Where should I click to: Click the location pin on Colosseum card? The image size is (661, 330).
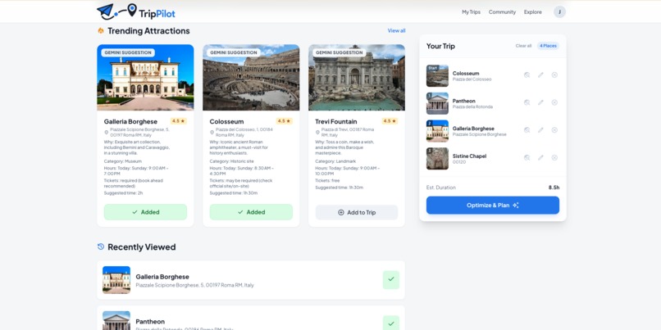[212, 132]
